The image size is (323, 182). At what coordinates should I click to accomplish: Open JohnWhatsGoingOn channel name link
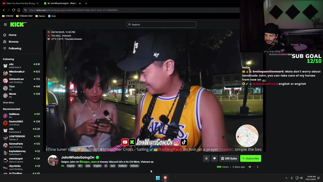78,157
